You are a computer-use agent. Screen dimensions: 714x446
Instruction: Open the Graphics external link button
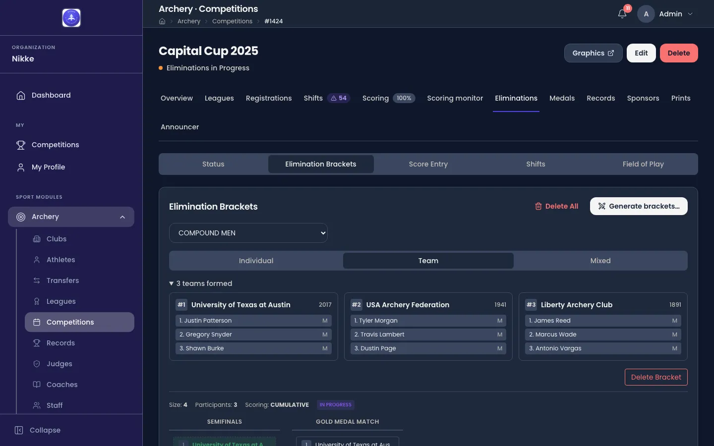[594, 53]
